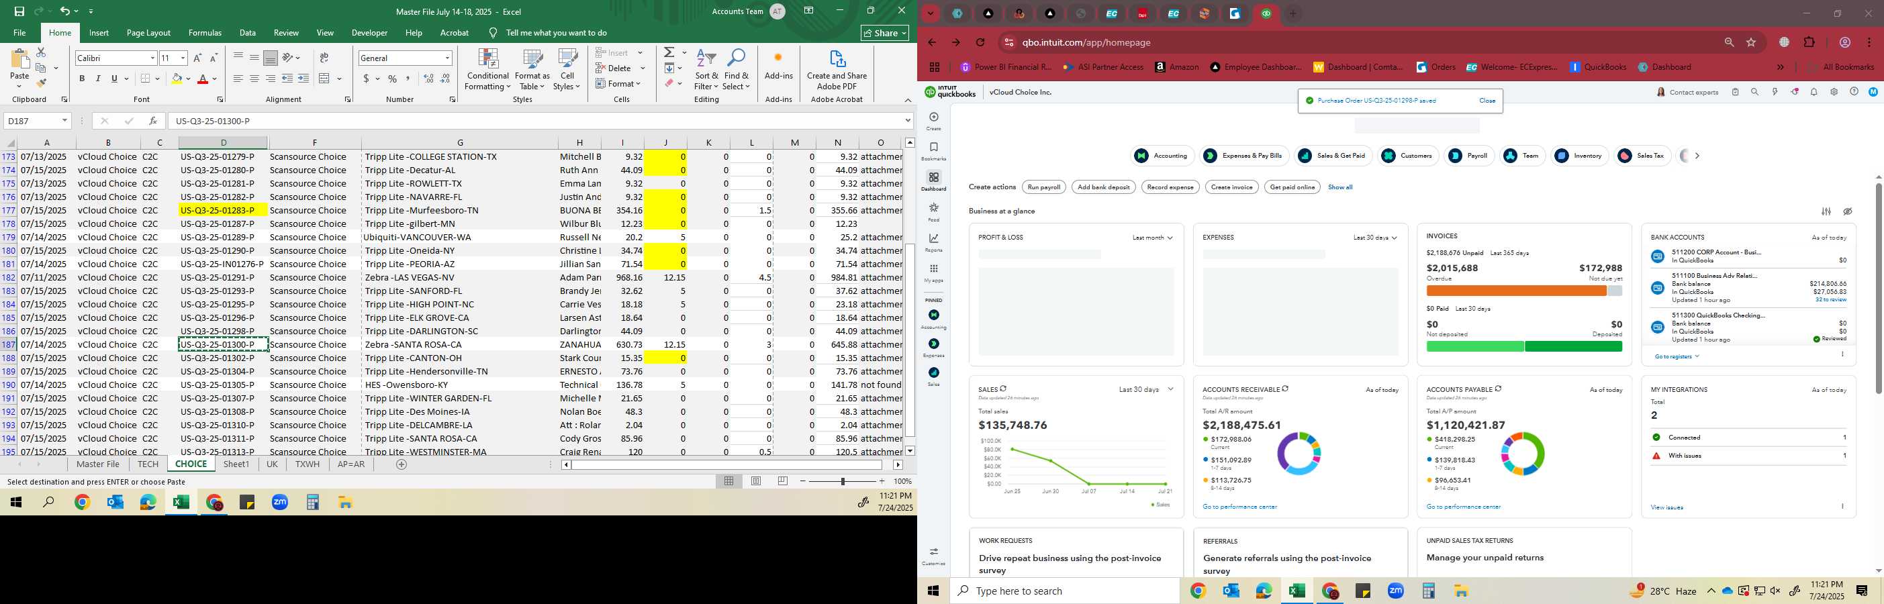Click Sort & Filter in Excel ribbon
The height and width of the screenshot is (604, 1884).
706,70
